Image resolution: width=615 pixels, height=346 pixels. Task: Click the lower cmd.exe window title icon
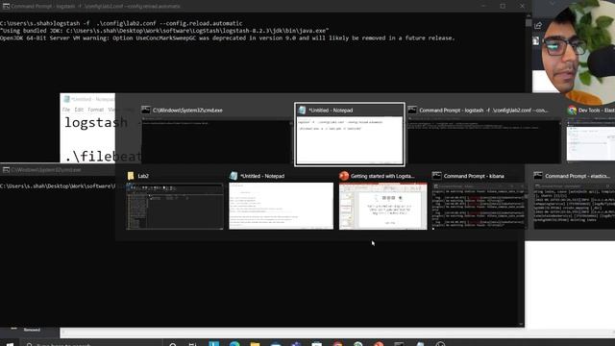[6, 170]
